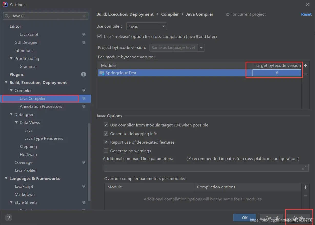This screenshot has height=225, width=315.
Task: Open the Use compiler Javac dropdown
Action: (x=147, y=26)
